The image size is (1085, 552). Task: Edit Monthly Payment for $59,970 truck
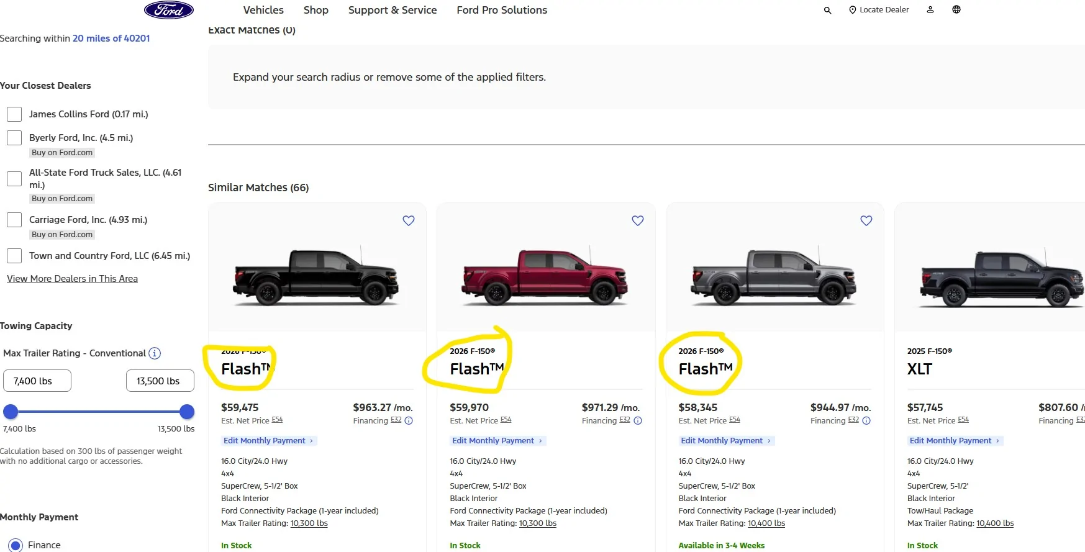point(497,441)
